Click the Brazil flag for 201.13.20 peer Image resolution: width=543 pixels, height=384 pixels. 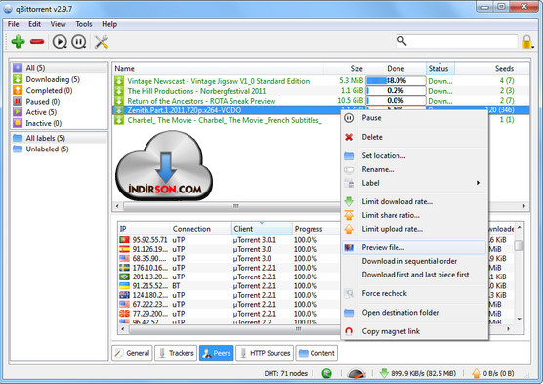[x=124, y=277]
